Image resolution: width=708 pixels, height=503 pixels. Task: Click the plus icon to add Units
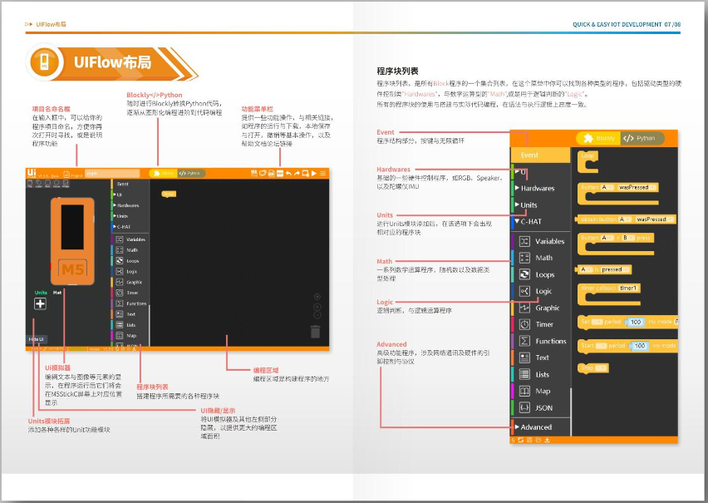40,304
